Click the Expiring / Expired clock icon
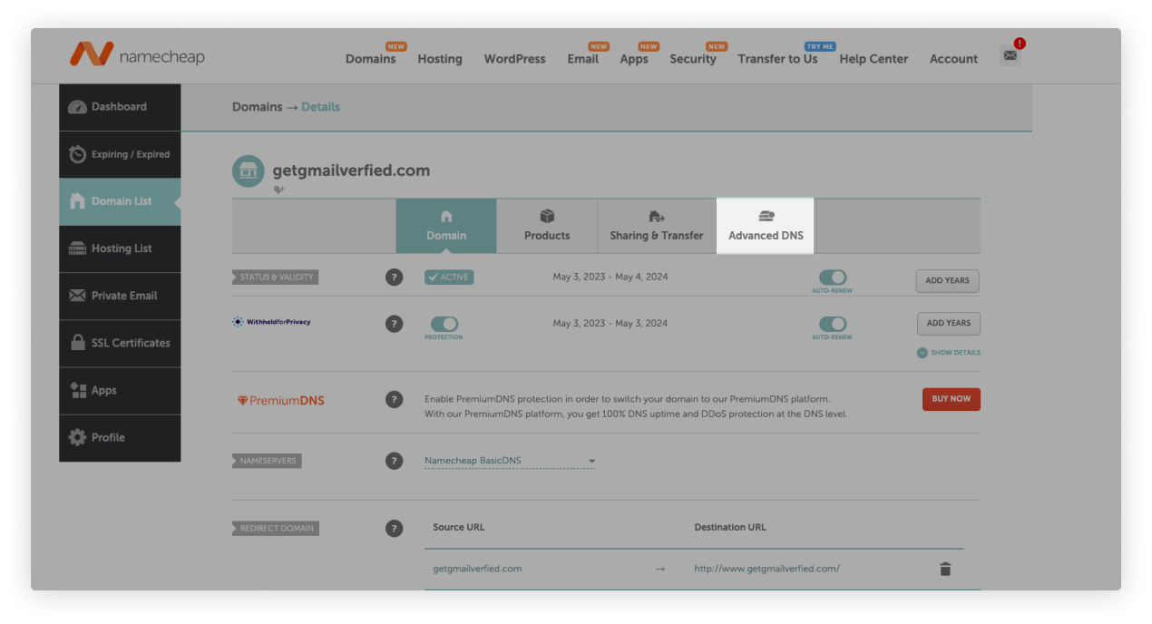 coord(78,154)
